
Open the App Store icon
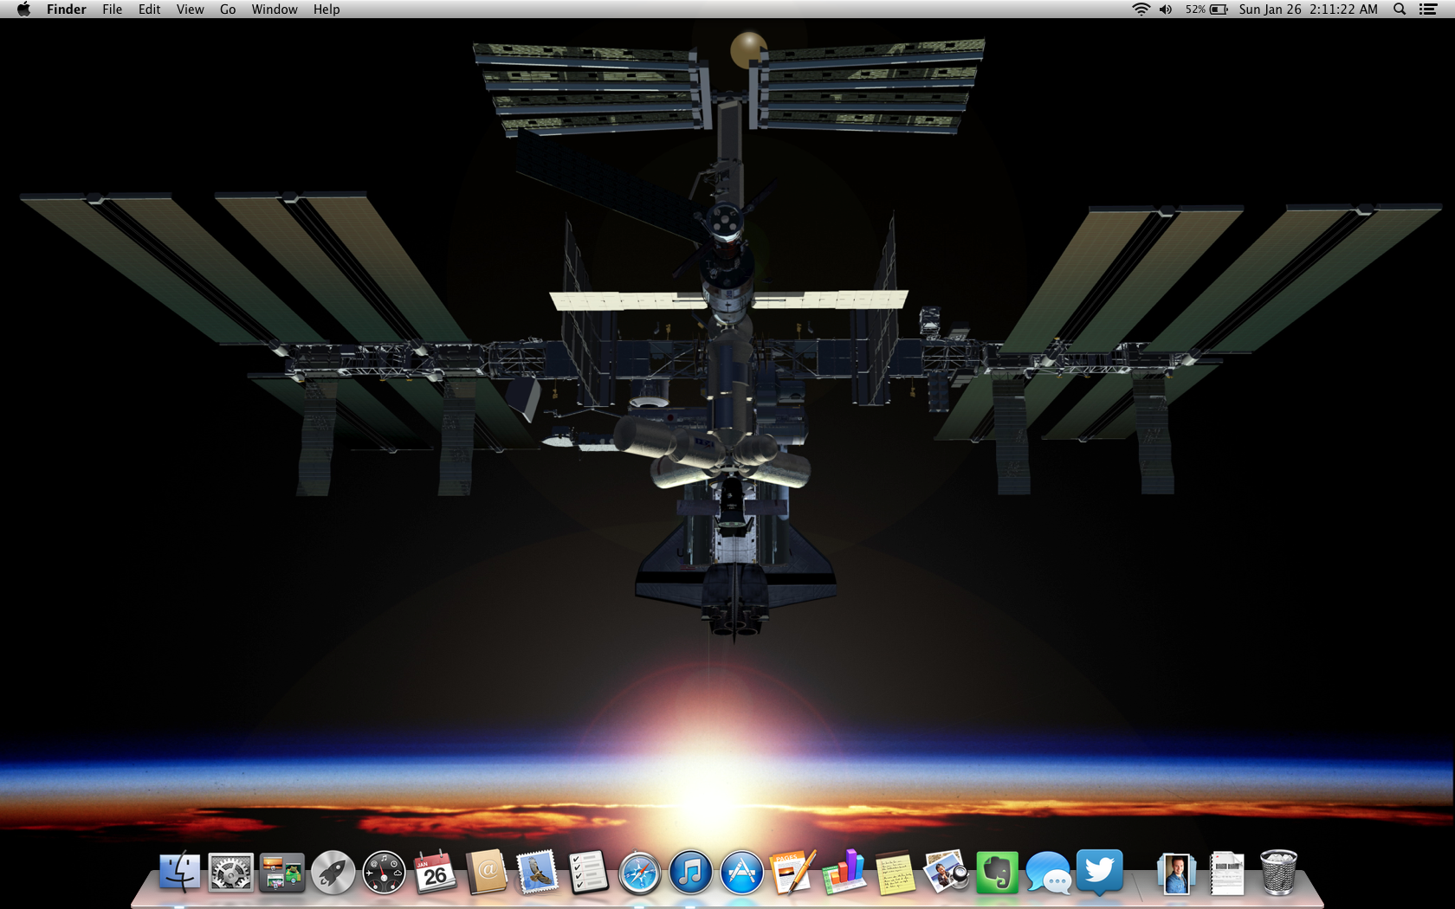[x=741, y=872]
